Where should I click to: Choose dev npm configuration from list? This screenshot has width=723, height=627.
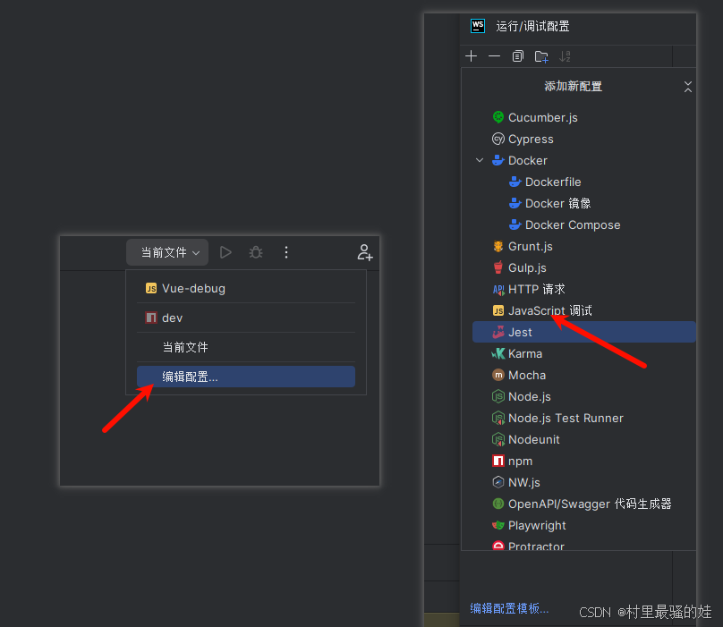click(x=246, y=318)
